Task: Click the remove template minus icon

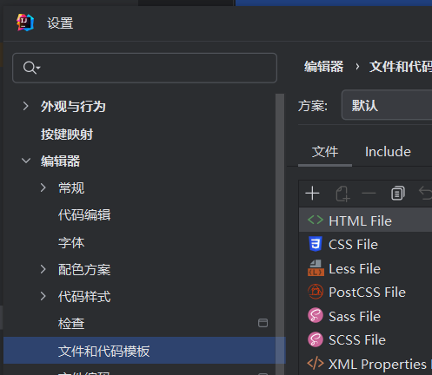Action: point(369,194)
